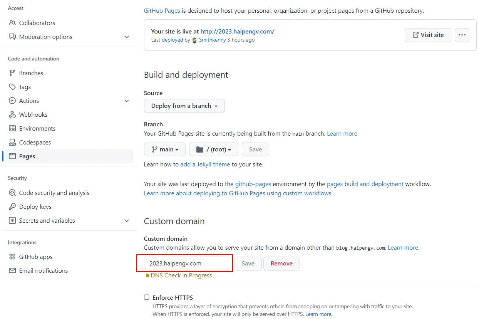This screenshot has height=319, width=479.
Task: Open the / (root) folder dropdown
Action: tap(214, 149)
